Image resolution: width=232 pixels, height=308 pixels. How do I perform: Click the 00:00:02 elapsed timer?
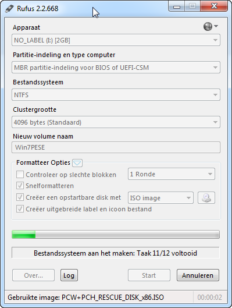(210, 298)
